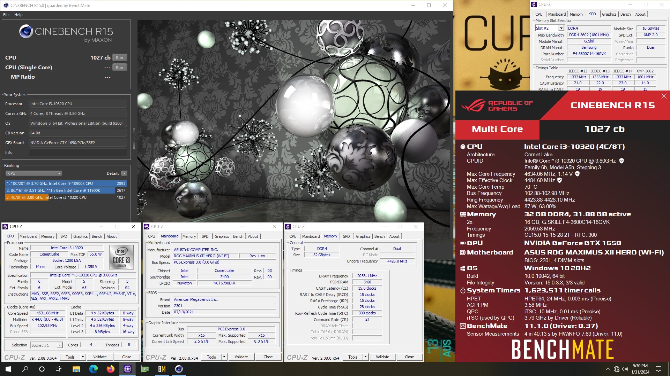Switch to CPU-Z purple chip taskbar icon
The width and height of the screenshot is (670, 376).
[127, 369]
